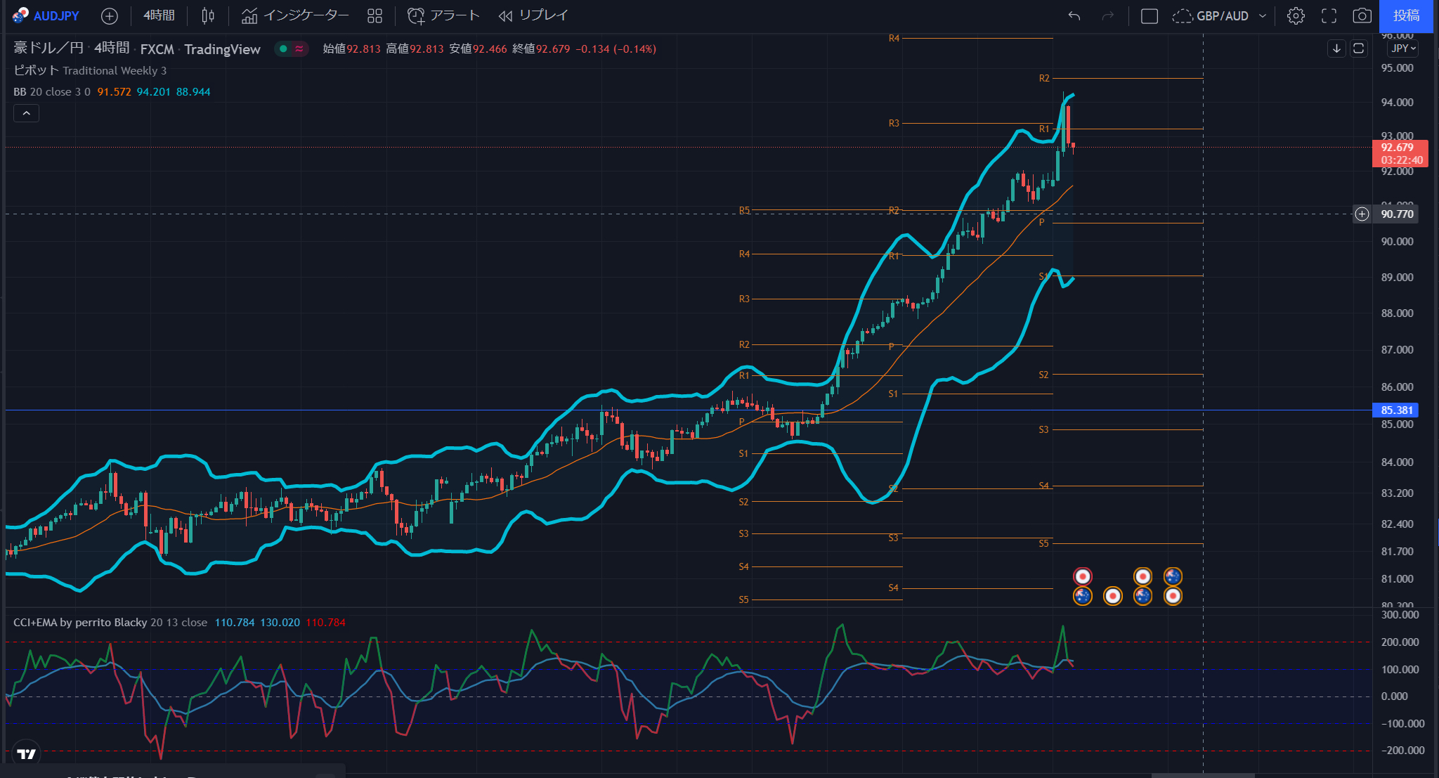This screenshot has height=778, width=1439.
Task: Select the BB 20 close indicator label
Action: [51, 91]
